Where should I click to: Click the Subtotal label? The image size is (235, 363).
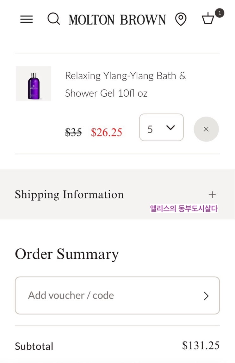point(34,346)
